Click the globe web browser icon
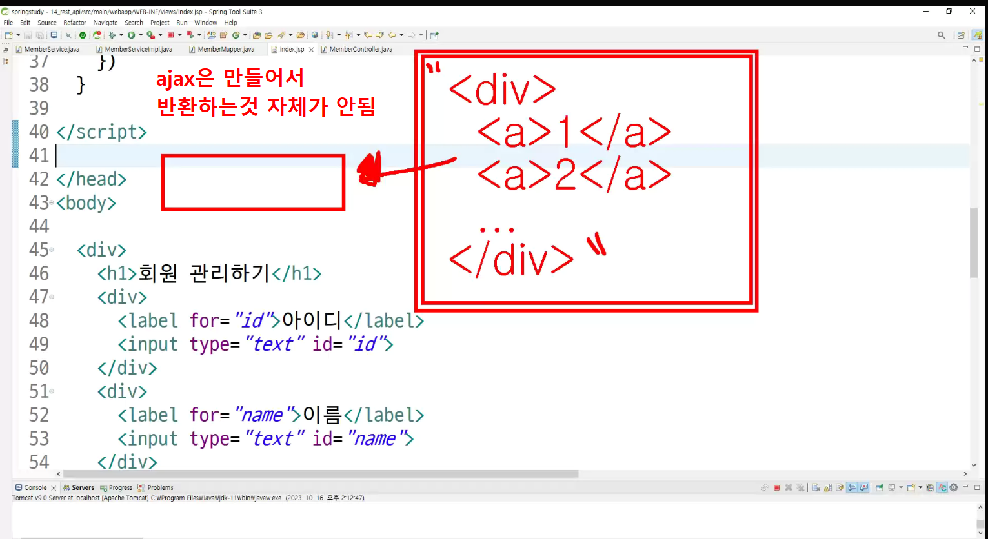Image resolution: width=988 pixels, height=539 pixels. (315, 35)
